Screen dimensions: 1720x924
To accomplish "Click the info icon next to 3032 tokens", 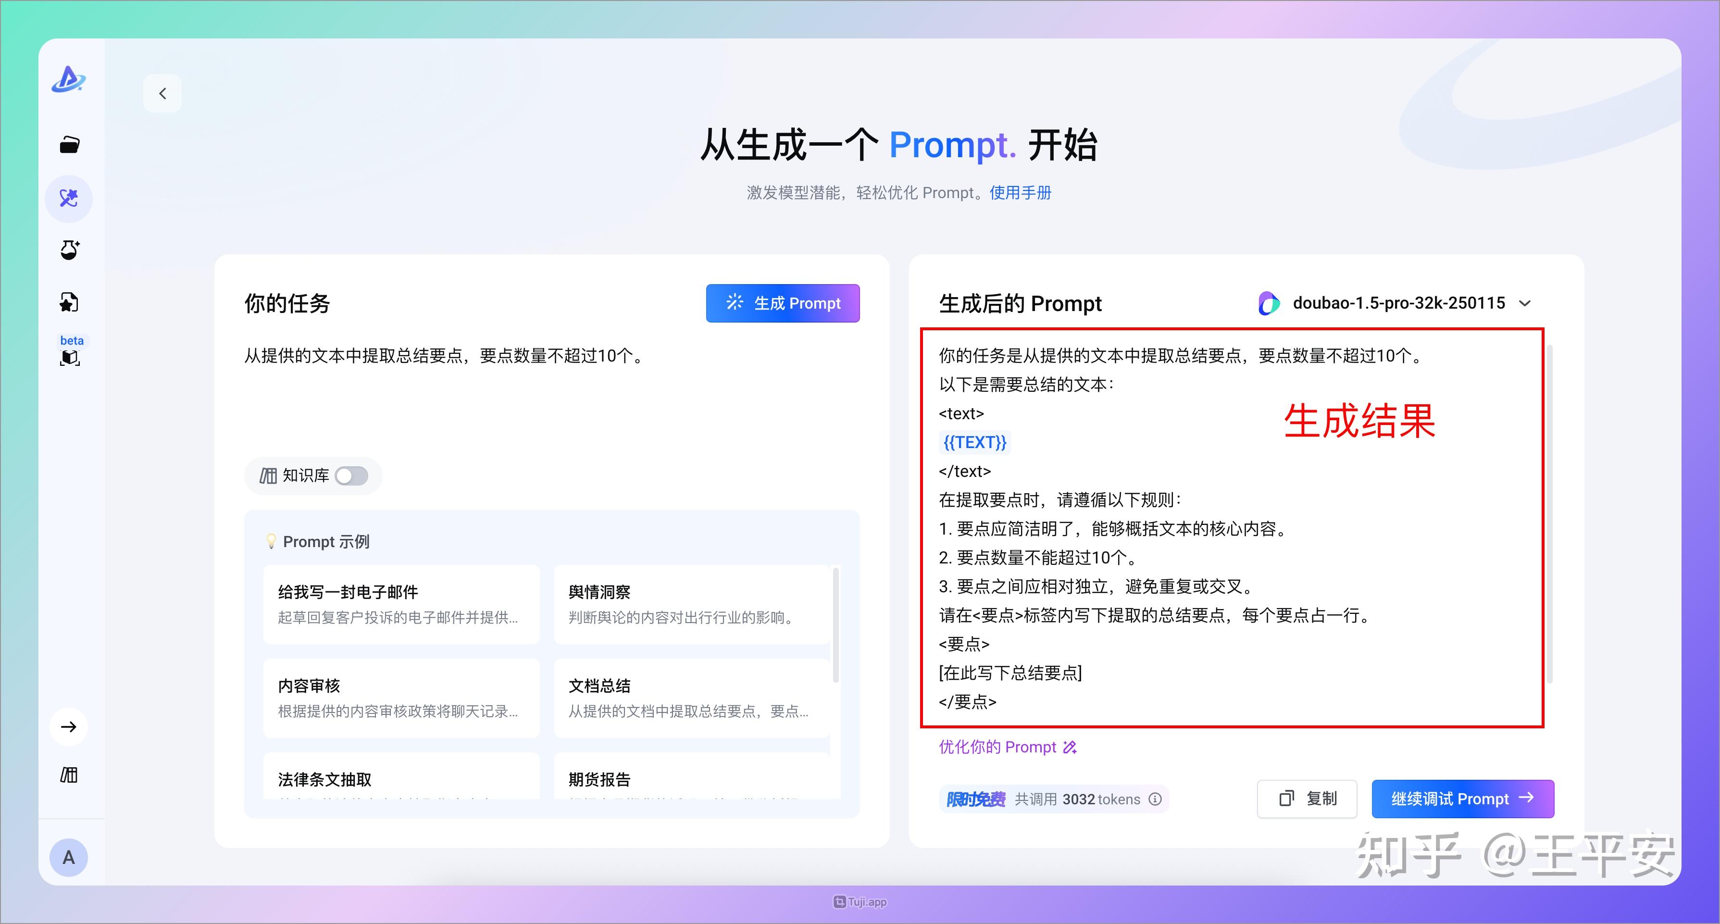I will point(1155,799).
